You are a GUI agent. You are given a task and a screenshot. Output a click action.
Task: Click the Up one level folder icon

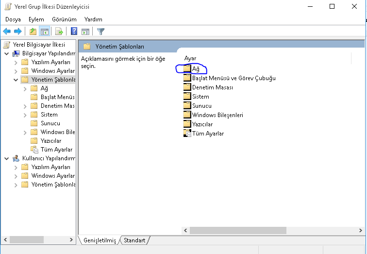tap(33, 31)
